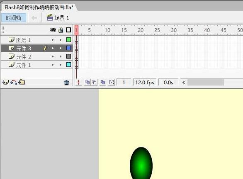Click the Add Motion Guide icon
This screenshot has height=179, width=243.
(14, 82)
